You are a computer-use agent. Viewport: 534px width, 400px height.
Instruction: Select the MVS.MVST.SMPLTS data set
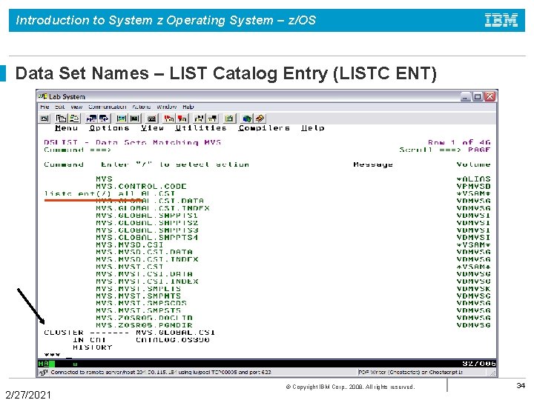click(x=138, y=289)
